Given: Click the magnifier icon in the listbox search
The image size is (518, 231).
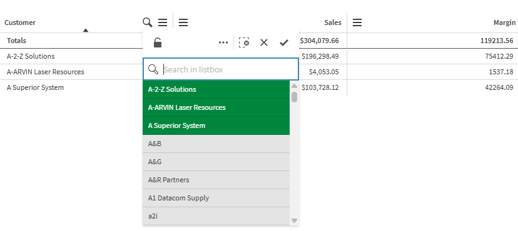Looking at the screenshot, I should (153, 69).
